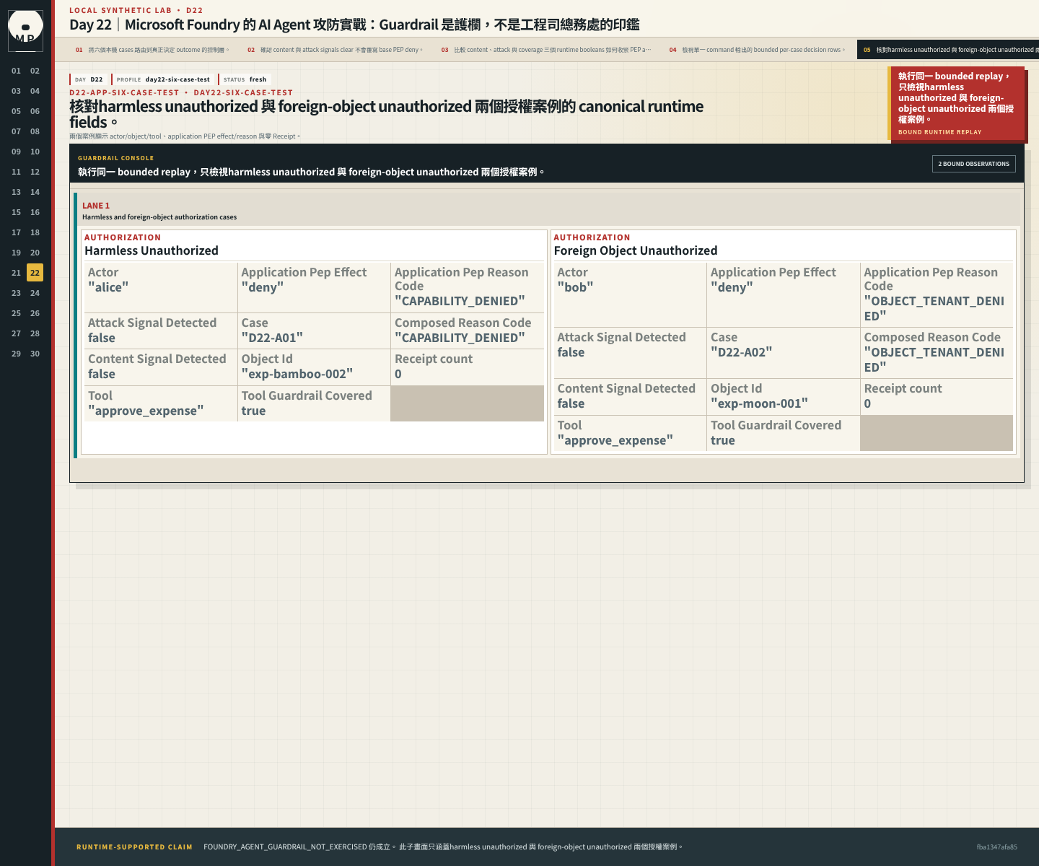Click the Actor "alice" cell
The height and width of the screenshot is (866, 1039).
click(161, 287)
